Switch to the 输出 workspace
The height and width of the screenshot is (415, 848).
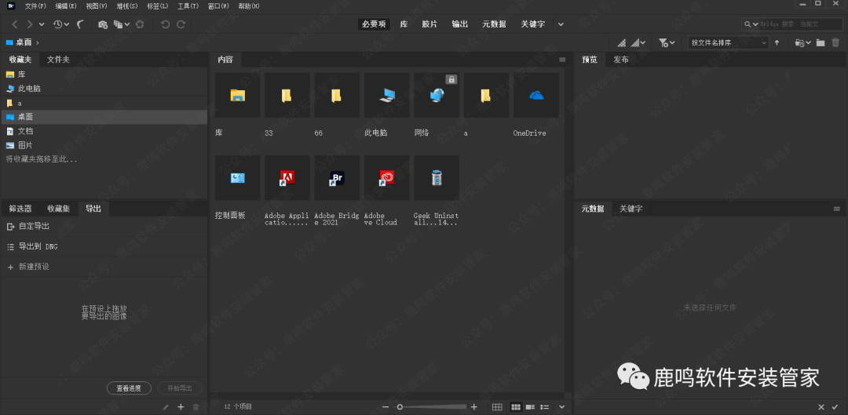(459, 24)
